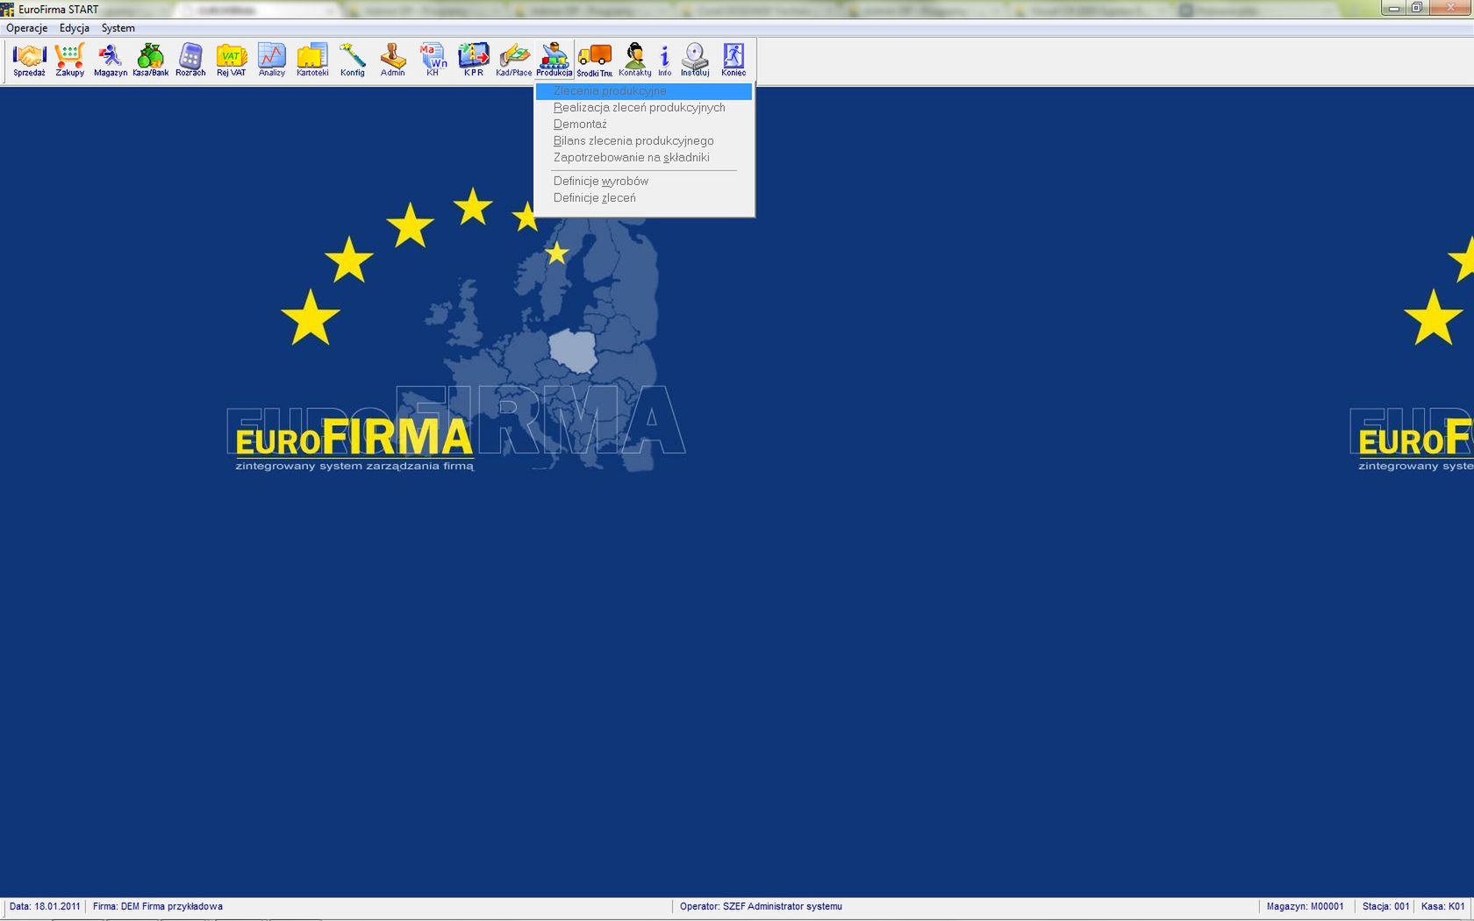Image resolution: width=1474 pixels, height=921 pixels.
Task: Choose Demontaż from the dropdown
Action: pos(644,125)
